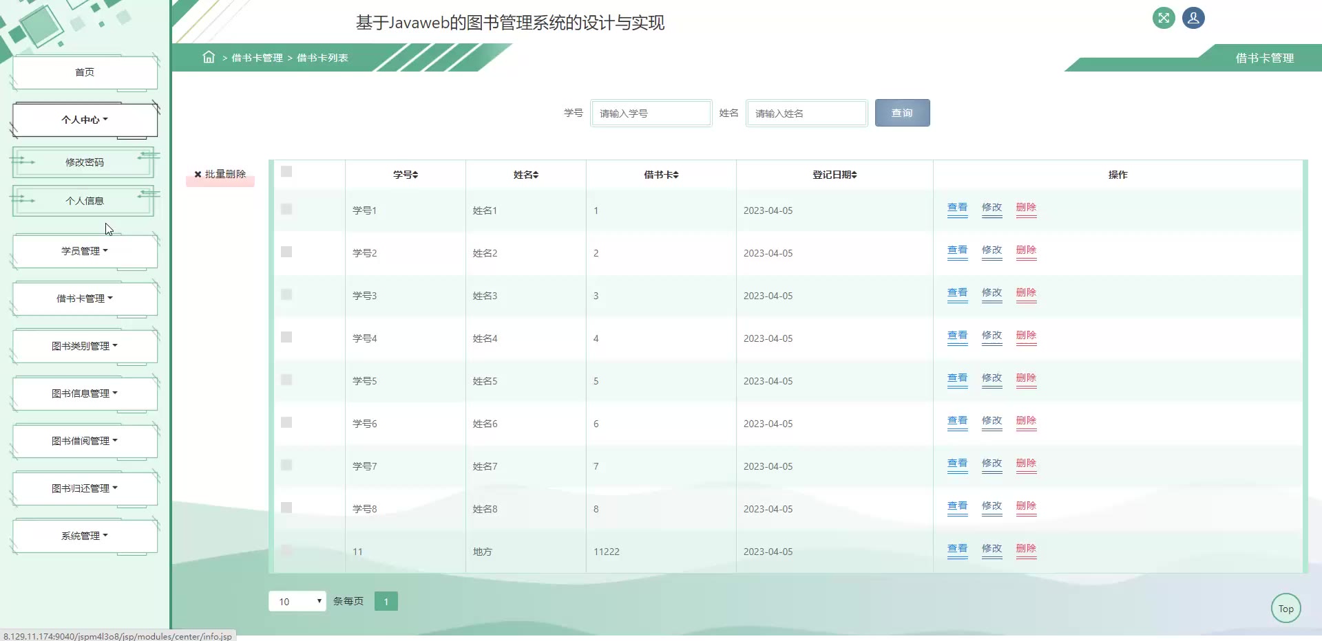Select the checkbox for row 学号5
Image resolution: width=1322 pixels, height=641 pixels.
[x=286, y=380]
